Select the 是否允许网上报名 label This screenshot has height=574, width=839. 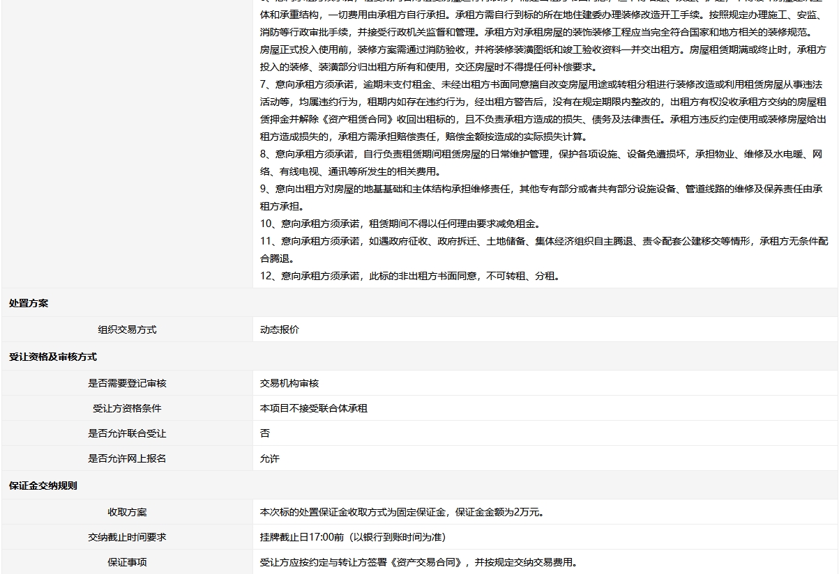coord(127,458)
